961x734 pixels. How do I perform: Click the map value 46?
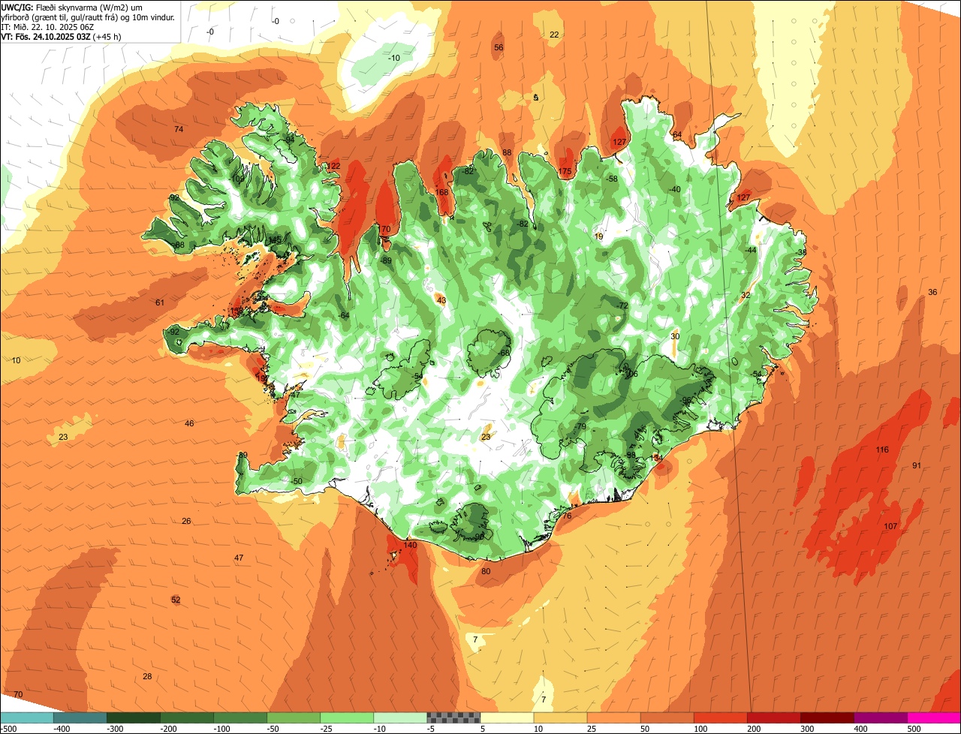(x=189, y=423)
